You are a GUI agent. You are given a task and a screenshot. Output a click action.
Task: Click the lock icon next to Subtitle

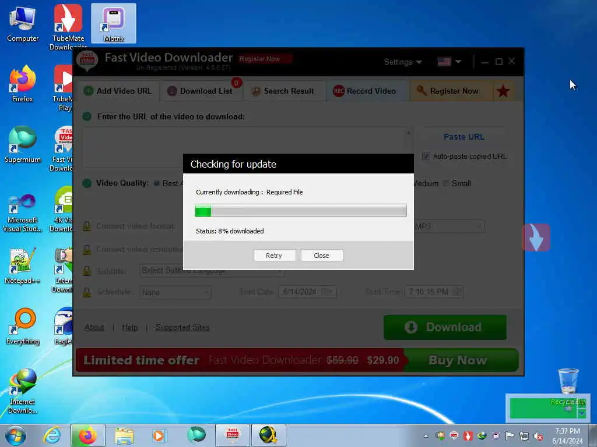pos(87,271)
